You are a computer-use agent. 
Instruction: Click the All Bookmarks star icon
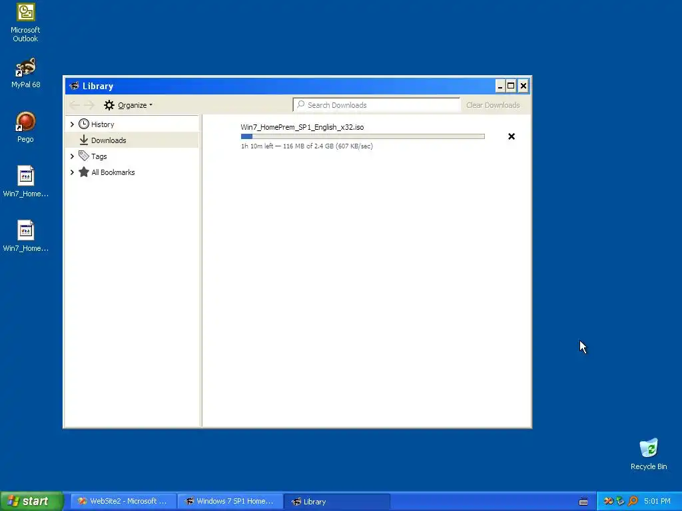tap(83, 172)
